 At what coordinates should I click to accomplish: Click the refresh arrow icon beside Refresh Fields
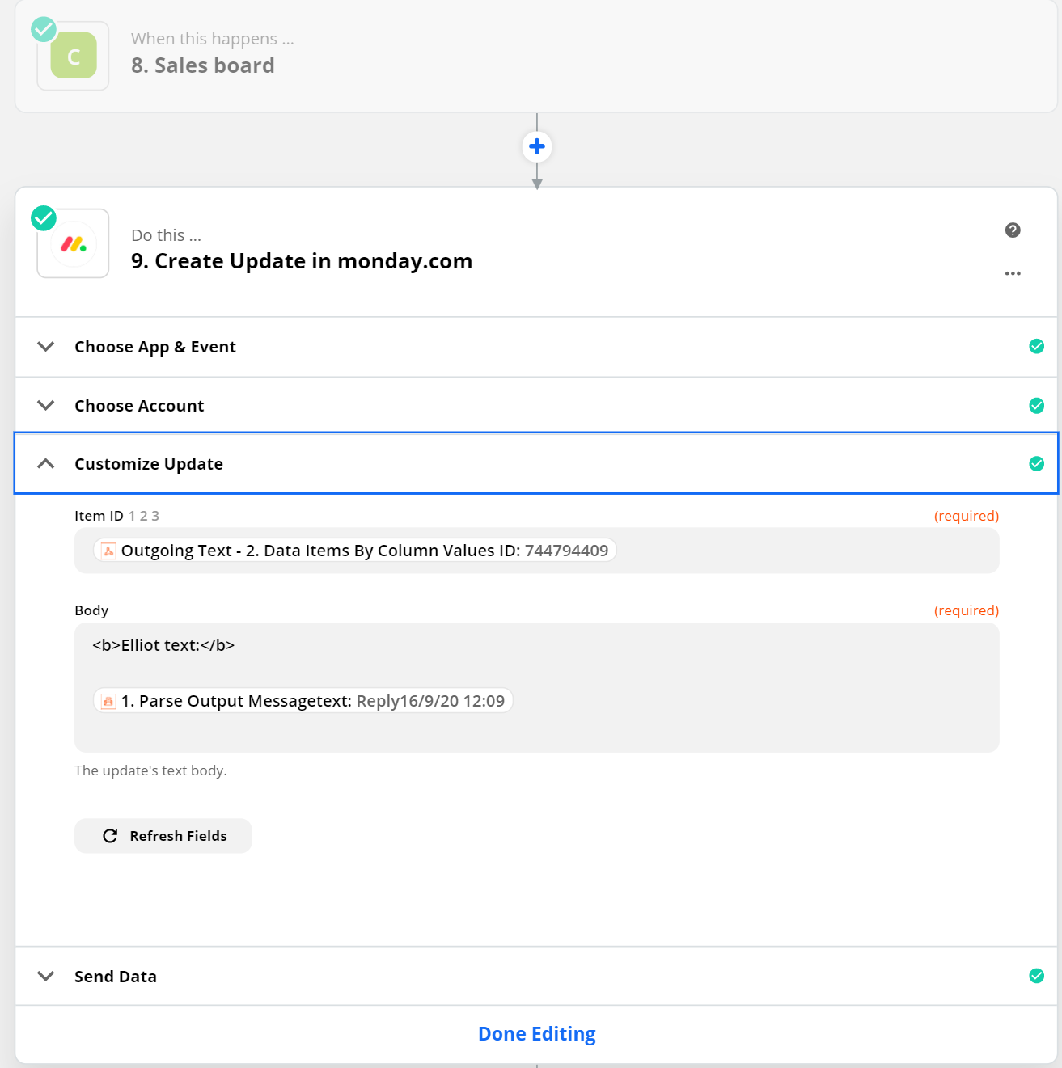110,836
